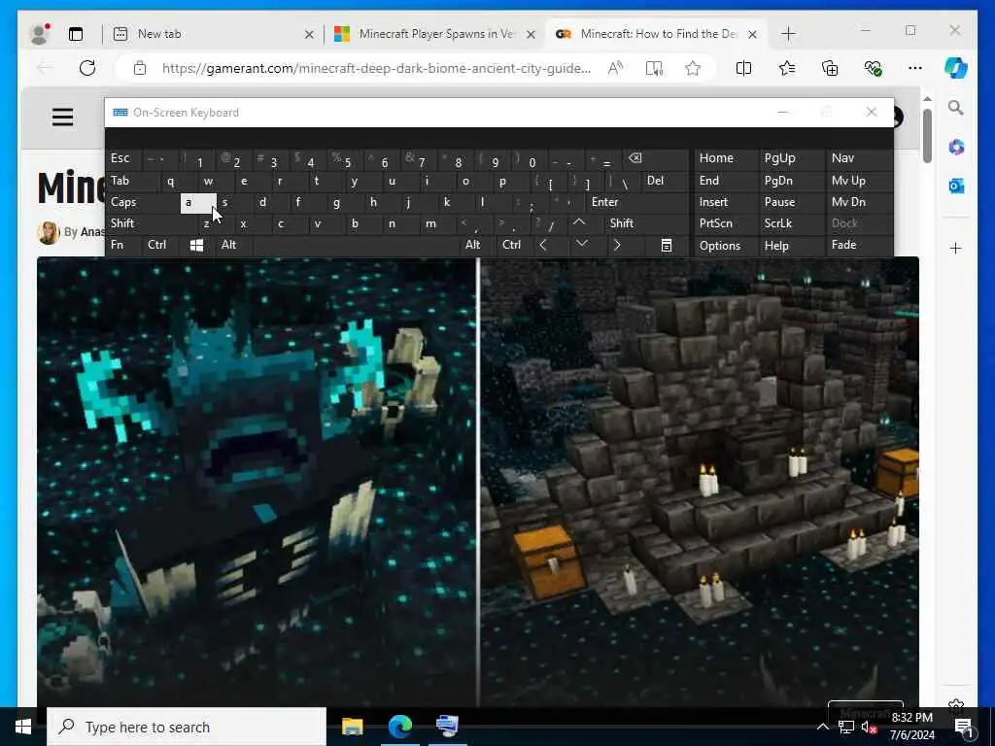Image resolution: width=995 pixels, height=746 pixels.
Task: Toggle the left Shift key
Action: pos(153,223)
